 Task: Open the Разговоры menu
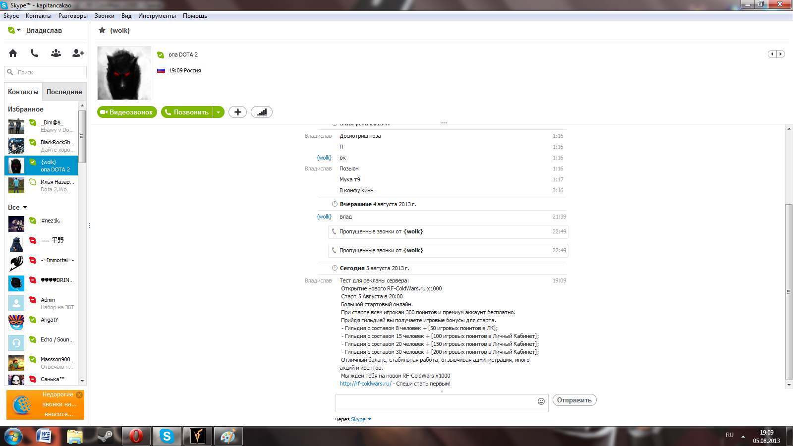pos(73,16)
